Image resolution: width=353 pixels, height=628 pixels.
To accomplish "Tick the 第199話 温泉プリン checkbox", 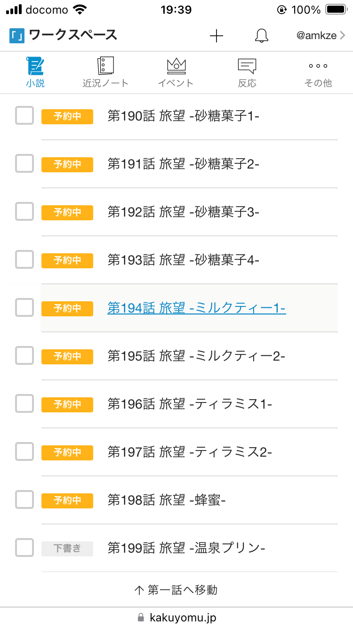I will click(x=24, y=548).
